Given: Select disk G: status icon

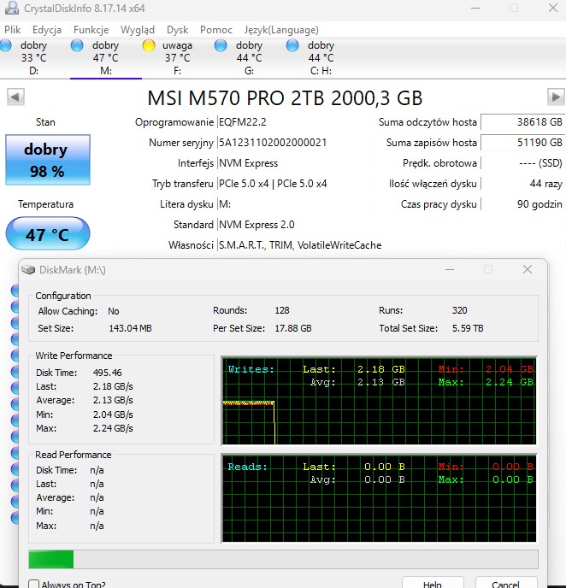Looking at the screenshot, I should (x=221, y=45).
